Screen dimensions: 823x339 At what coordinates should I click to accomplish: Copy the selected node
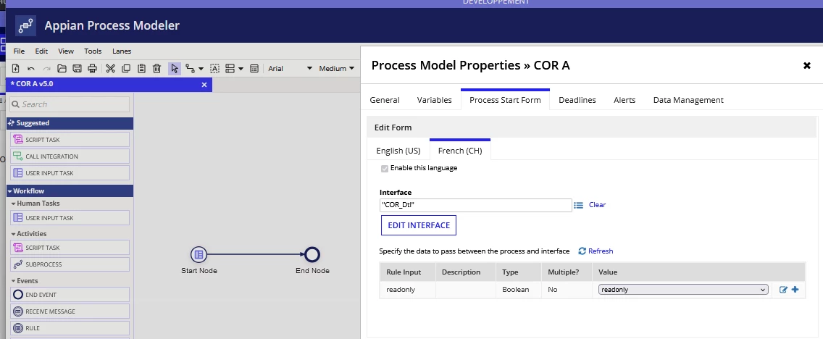pyautogui.click(x=126, y=69)
